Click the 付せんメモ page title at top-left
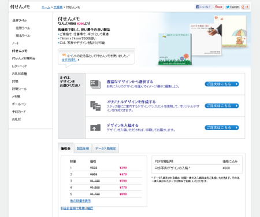This screenshot has height=217, width=260. (20, 7)
